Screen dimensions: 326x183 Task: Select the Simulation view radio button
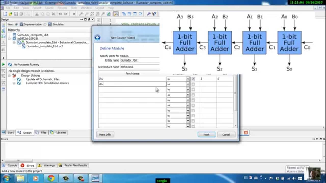tap(45, 25)
